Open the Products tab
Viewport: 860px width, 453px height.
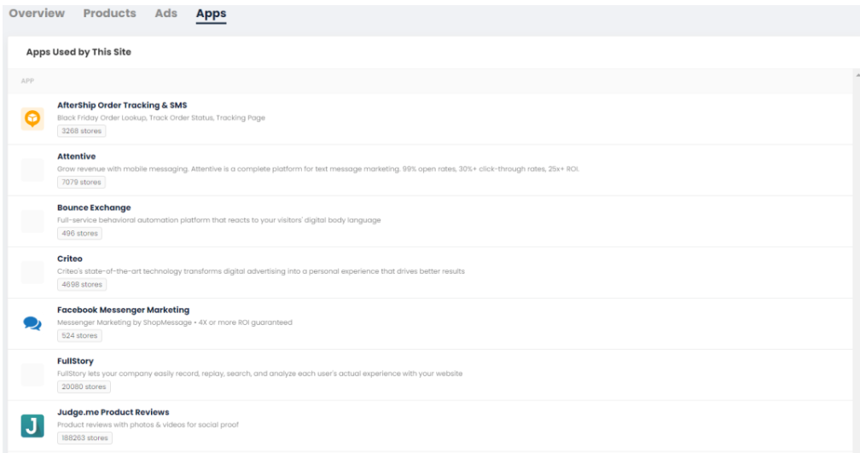(110, 13)
